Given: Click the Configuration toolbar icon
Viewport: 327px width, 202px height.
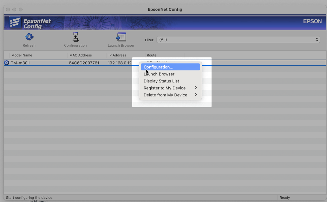Looking at the screenshot, I should 75,37.
